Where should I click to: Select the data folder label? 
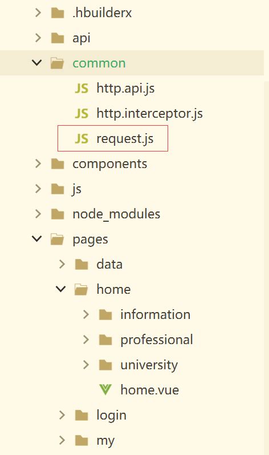(x=109, y=264)
